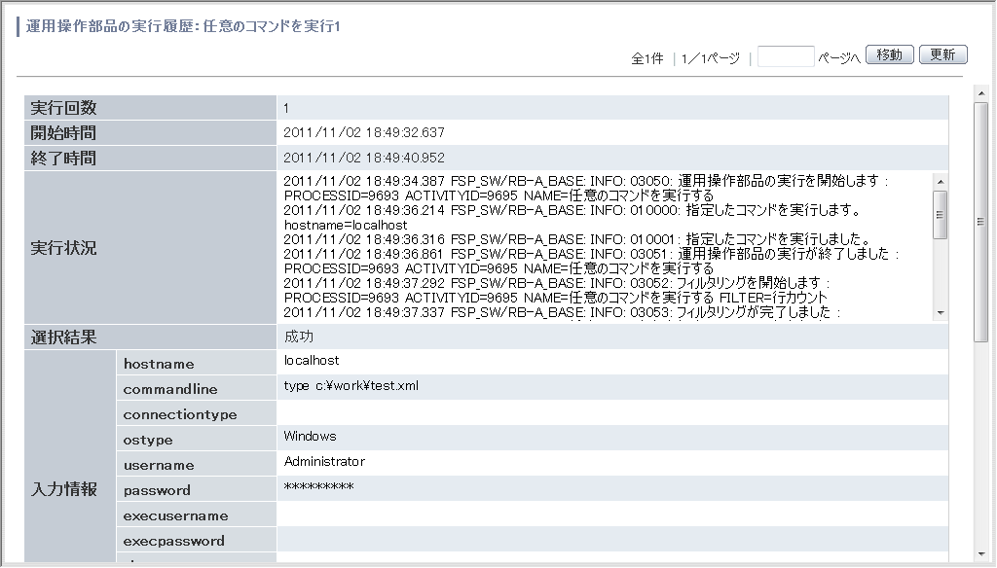The width and height of the screenshot is (997, 568).
Task: Click the 実行状況 log scrollbar thumb
Action: coord(940,214)
